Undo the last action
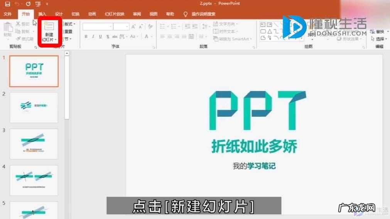 [x=17, y=4]
